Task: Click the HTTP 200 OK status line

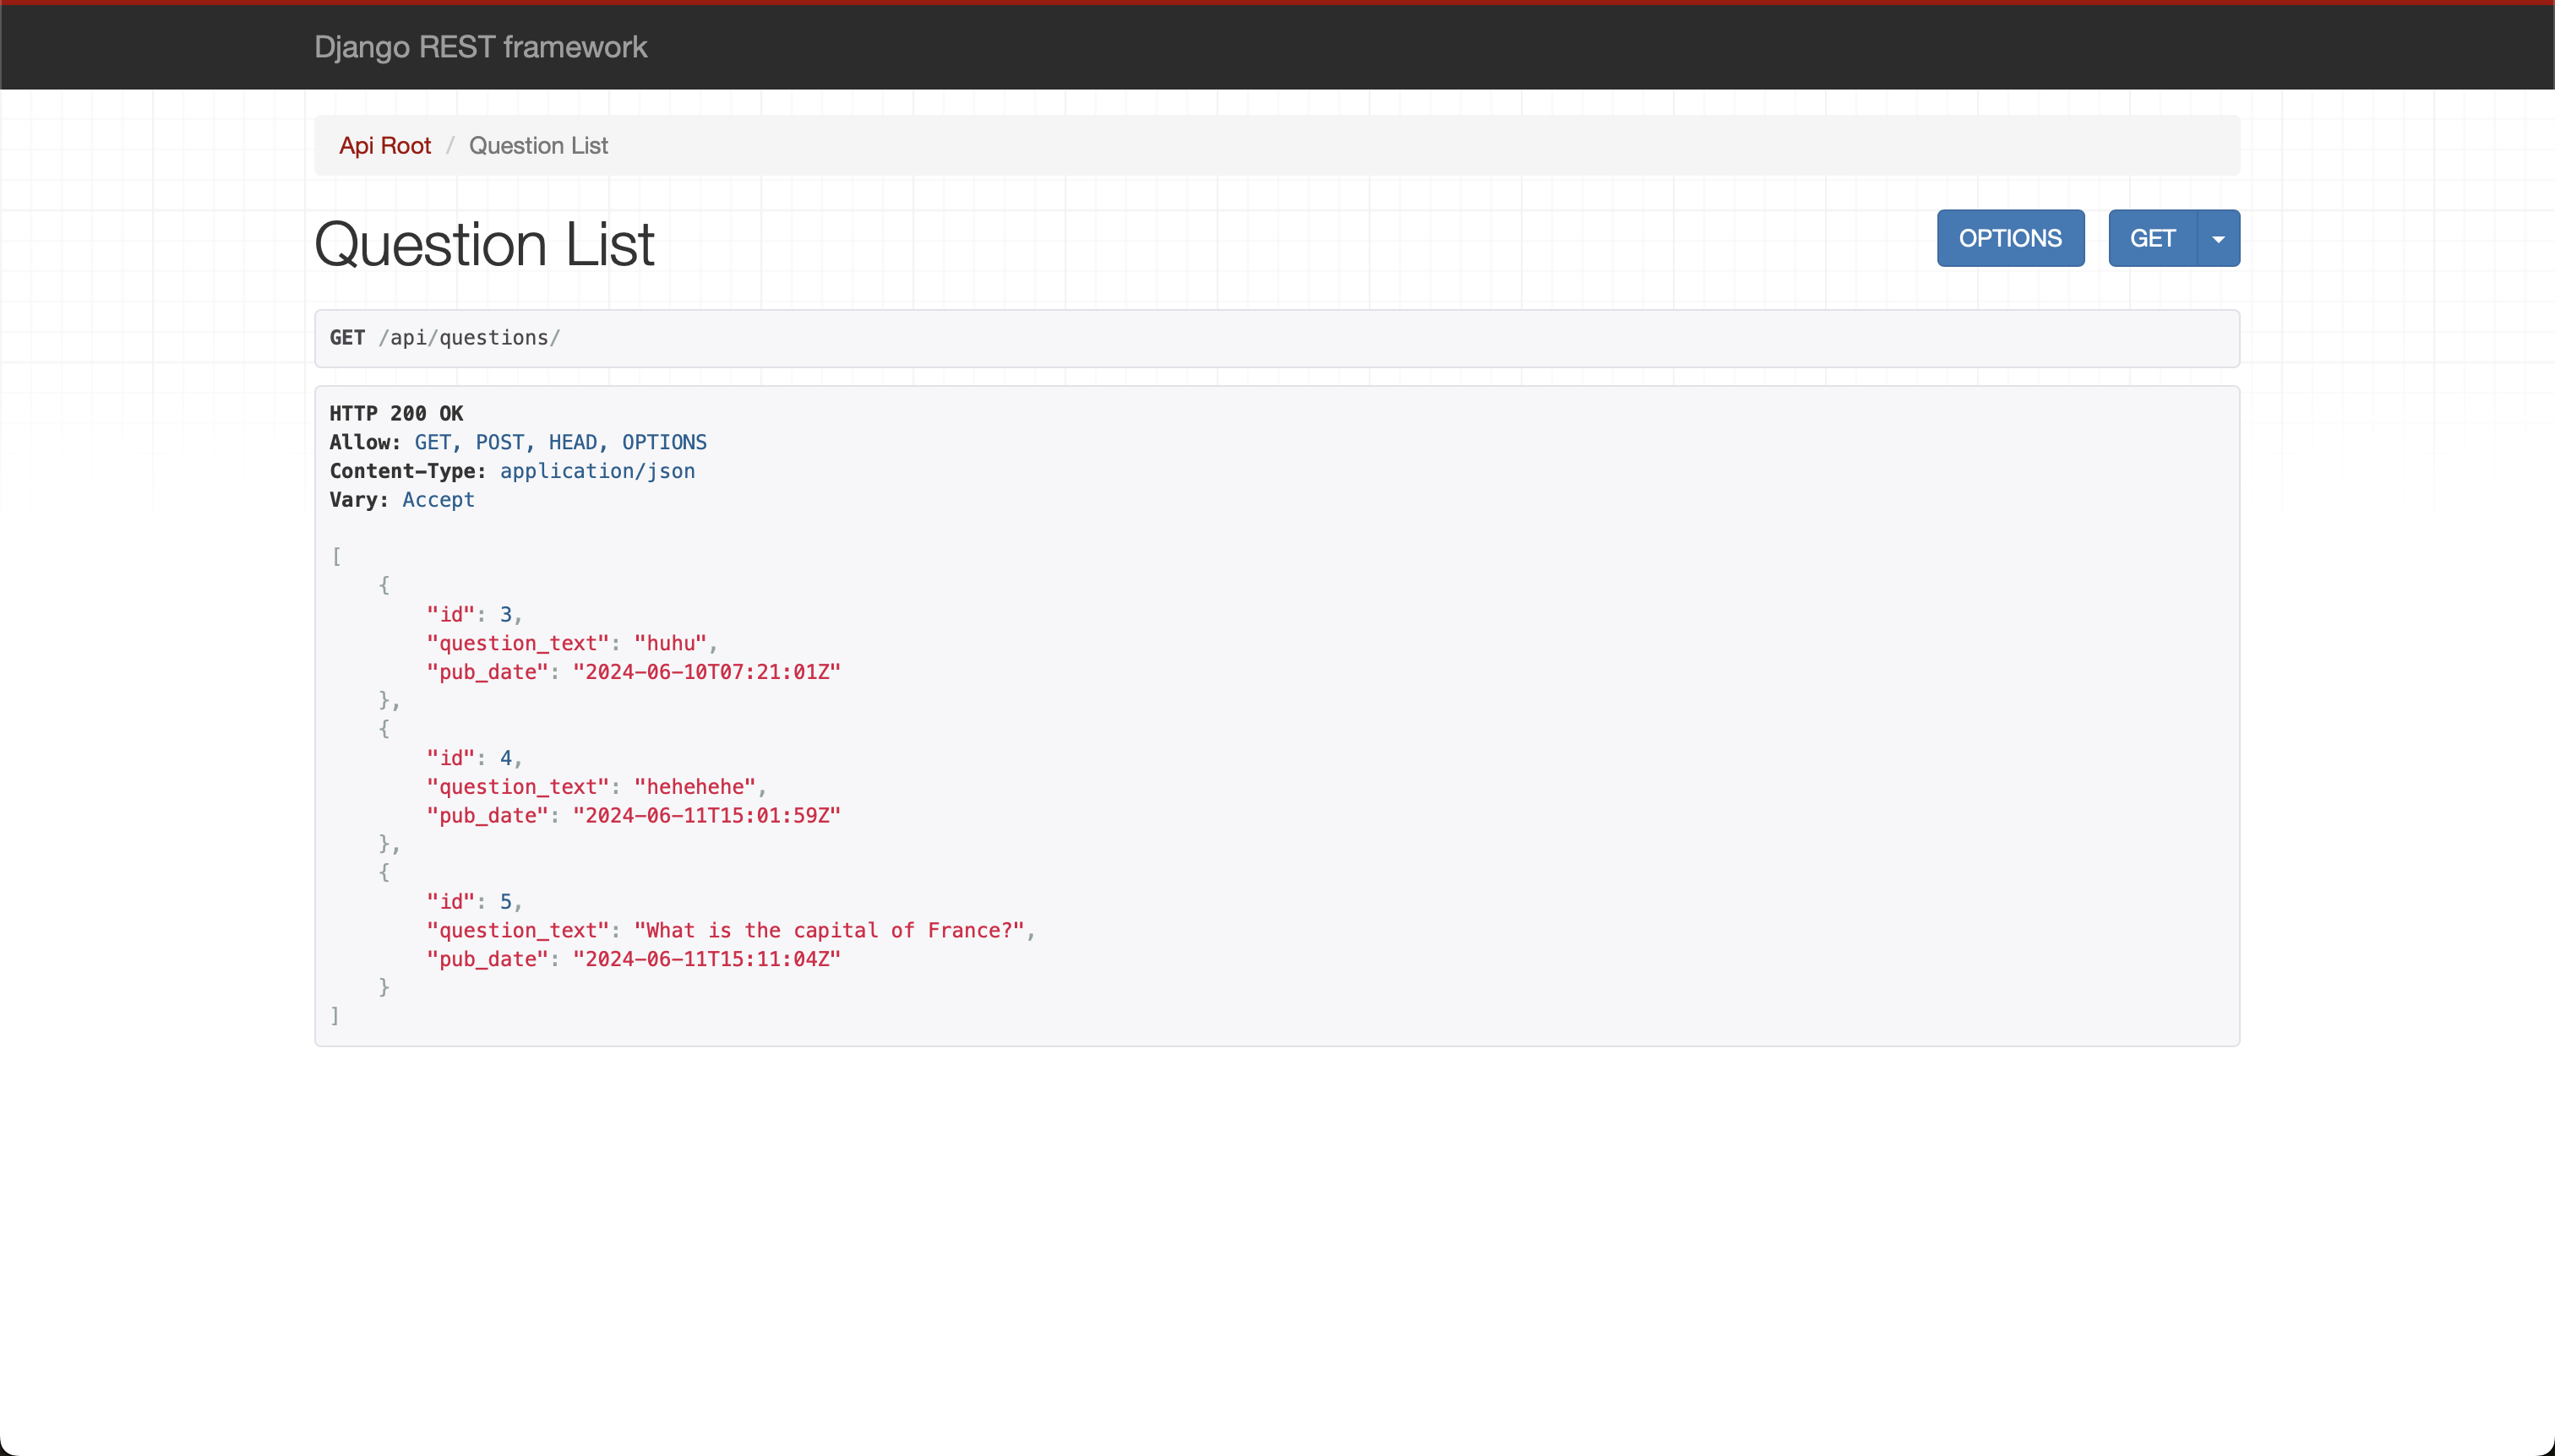Action: click(x=396, y=414)
